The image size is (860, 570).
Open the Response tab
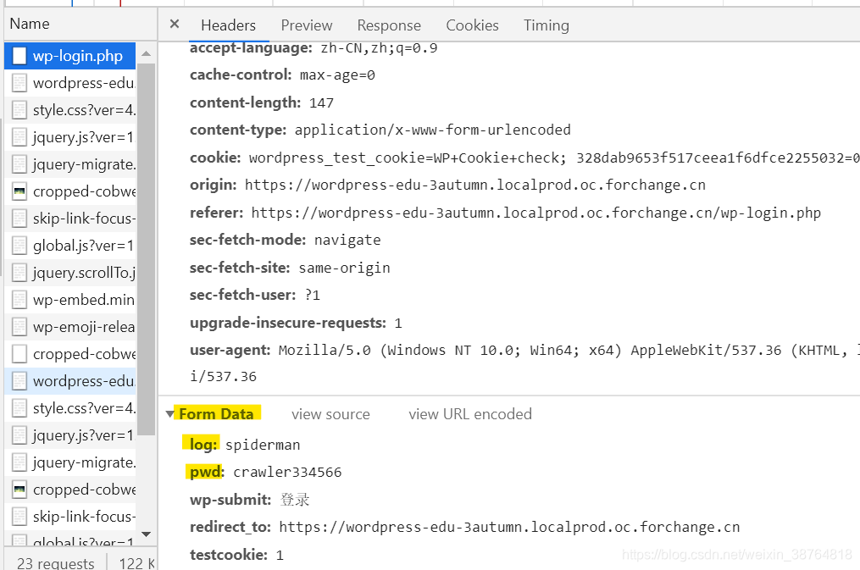tap(389, 25)
